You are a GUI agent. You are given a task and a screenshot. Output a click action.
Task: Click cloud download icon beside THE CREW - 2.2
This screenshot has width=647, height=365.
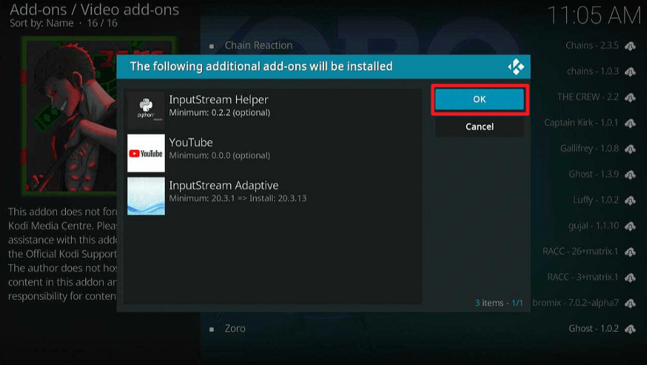(629, 98)
